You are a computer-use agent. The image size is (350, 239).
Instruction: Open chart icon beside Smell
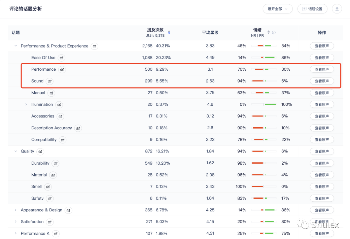[x=48, y=187]
